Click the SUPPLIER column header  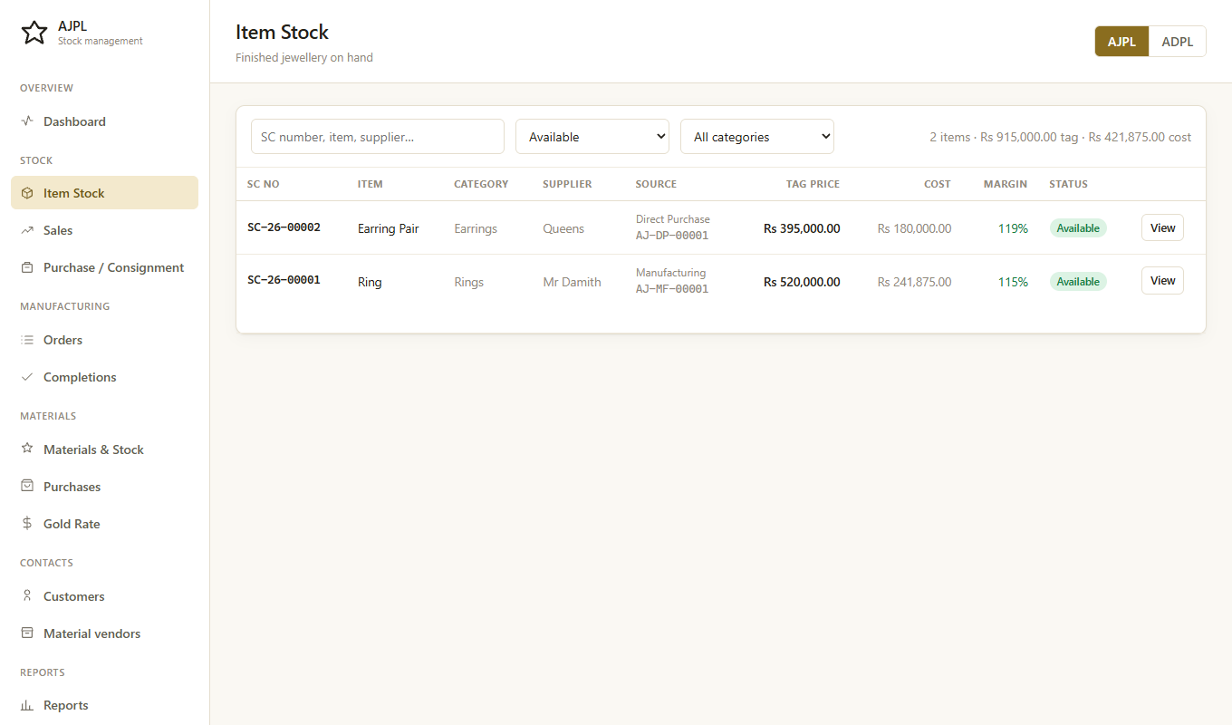tap(567, 184)
